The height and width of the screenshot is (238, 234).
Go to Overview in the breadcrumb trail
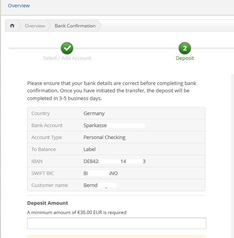coord(35,26)
